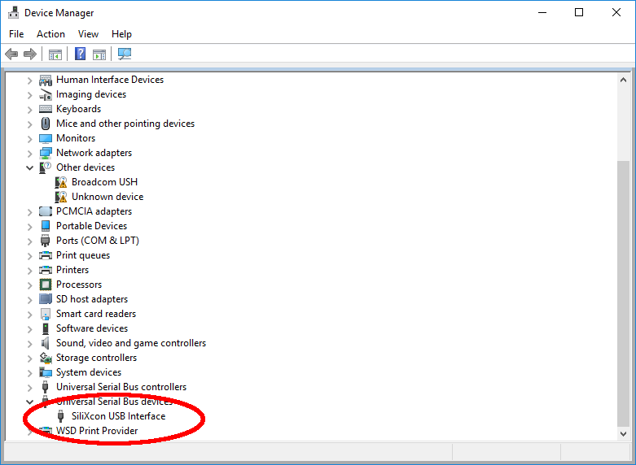Image resolution: width=636 pixels, height=465 pixels.
Task: Select SiliXcon USB Interface device
Action: click(x=118, y=416)
